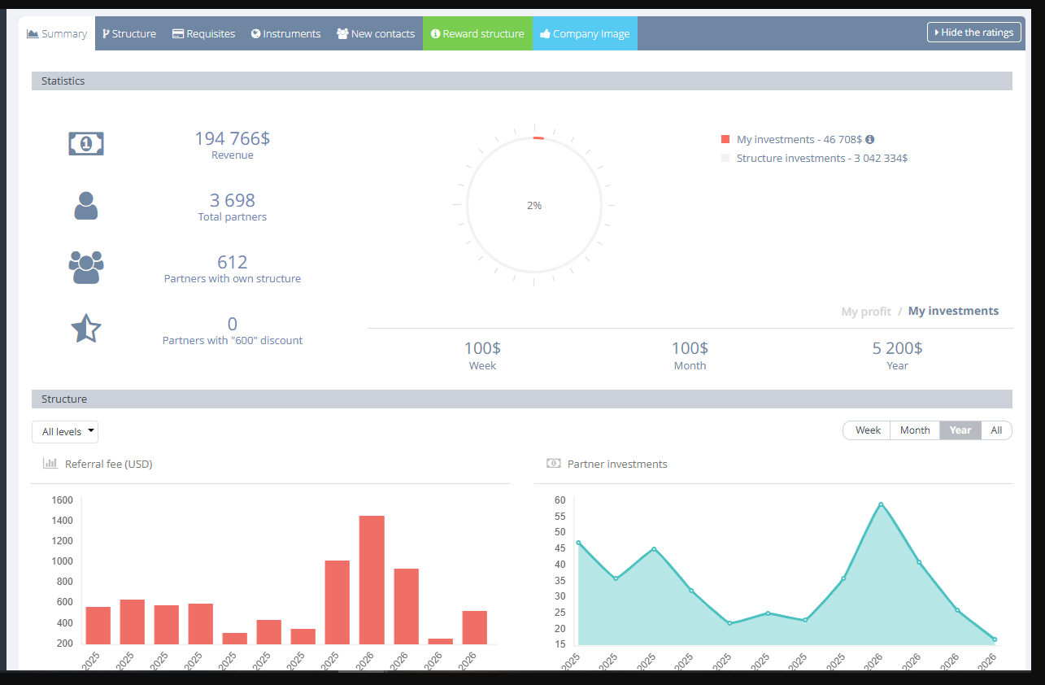Click the "Partner investments" chart title

point(617,465)
